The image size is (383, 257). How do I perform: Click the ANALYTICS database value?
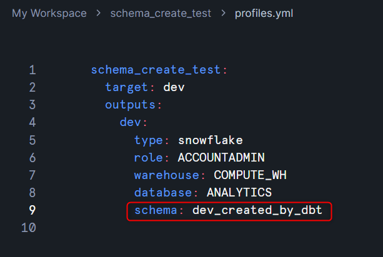(239, 193)
